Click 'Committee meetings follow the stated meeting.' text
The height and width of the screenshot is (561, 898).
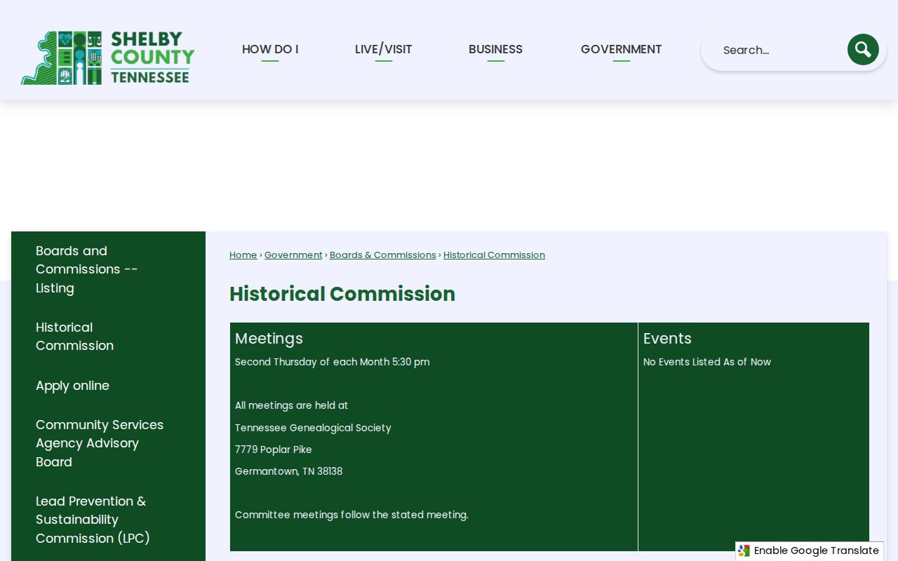pos(351,515)
